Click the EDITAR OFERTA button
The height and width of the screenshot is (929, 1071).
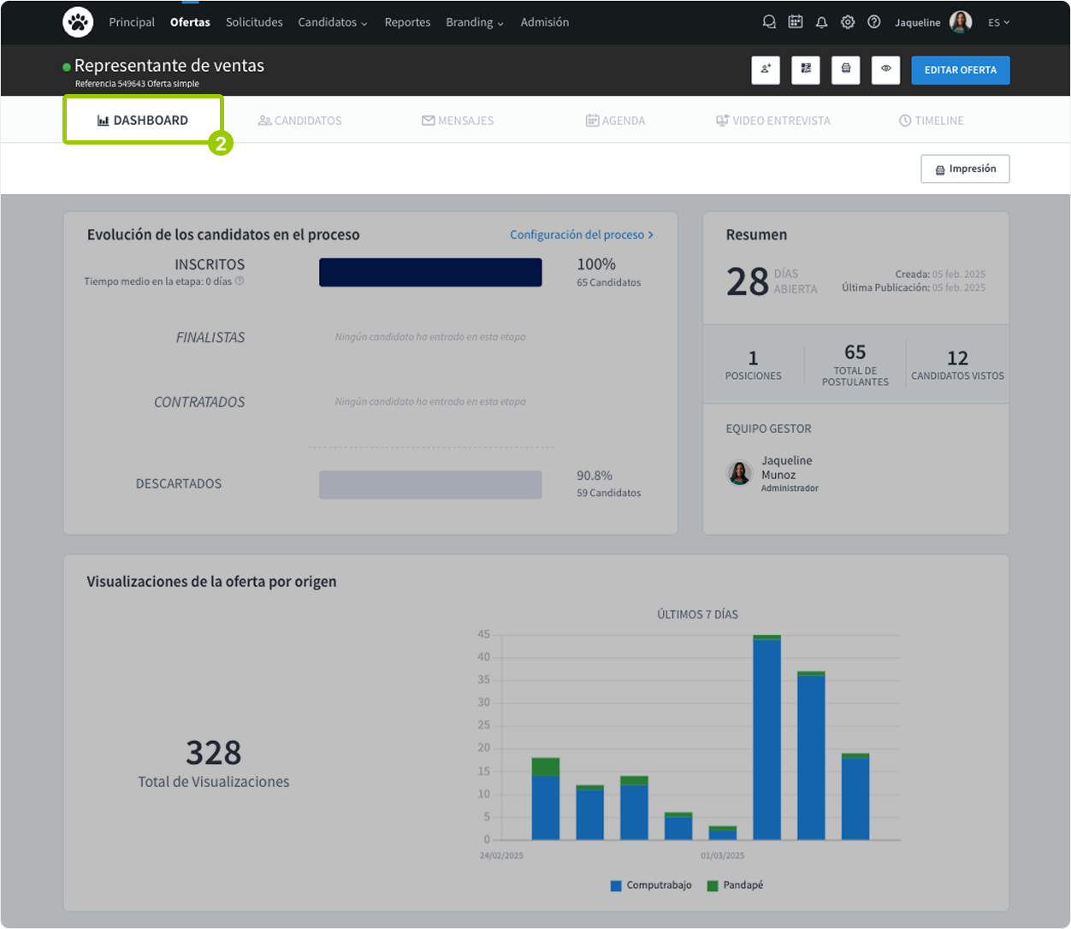click(960, 70)
